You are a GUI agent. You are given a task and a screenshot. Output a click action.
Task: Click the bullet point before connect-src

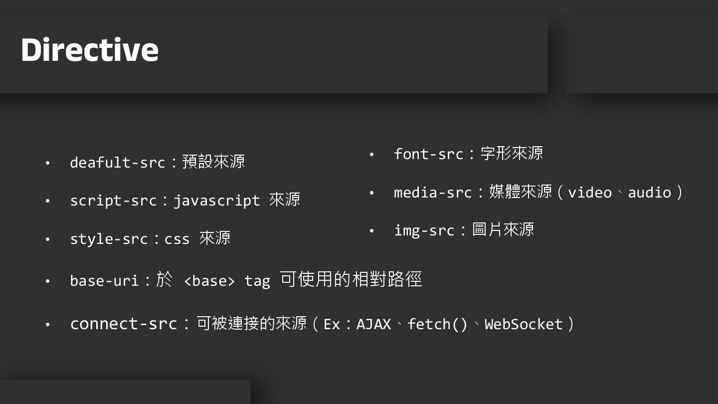(x=47, y=325)
